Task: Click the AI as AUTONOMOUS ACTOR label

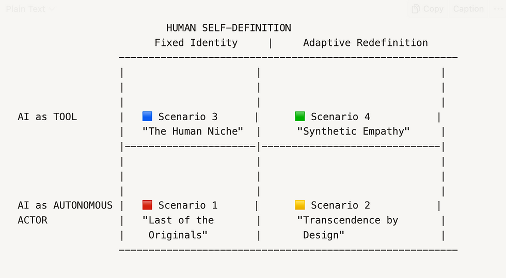Action: click(65, 212)
